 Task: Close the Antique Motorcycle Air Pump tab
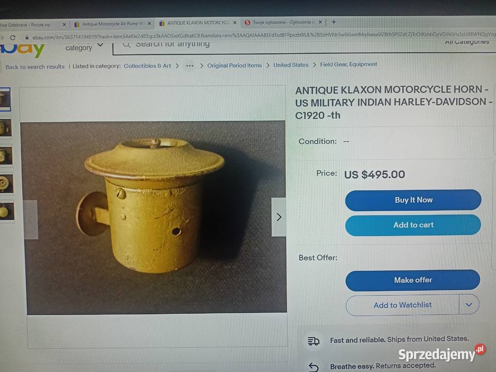149,23
